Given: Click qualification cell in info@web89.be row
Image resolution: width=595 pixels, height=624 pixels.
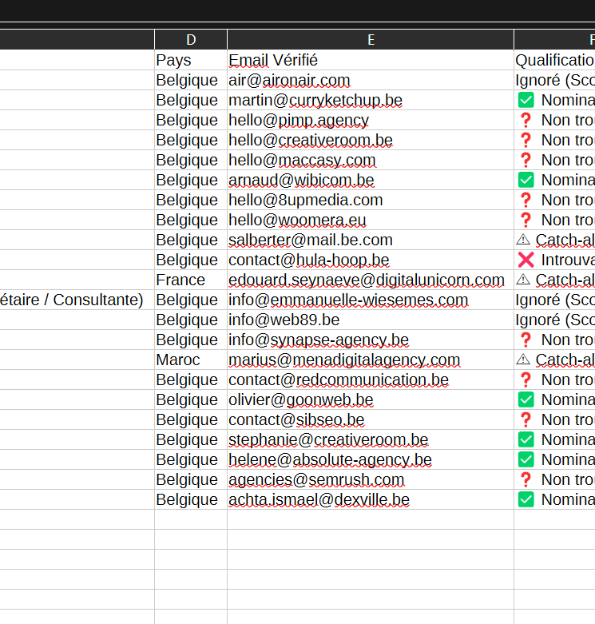Looking at the screenshot, I should [555, 320].
